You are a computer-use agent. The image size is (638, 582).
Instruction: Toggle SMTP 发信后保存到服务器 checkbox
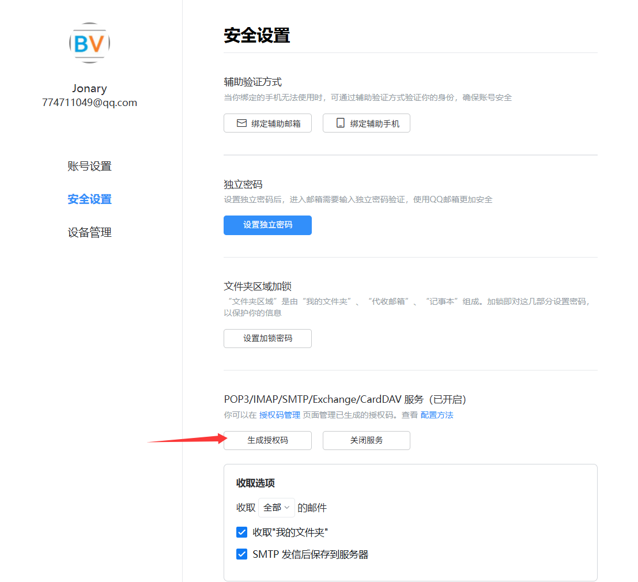(241, 554)
